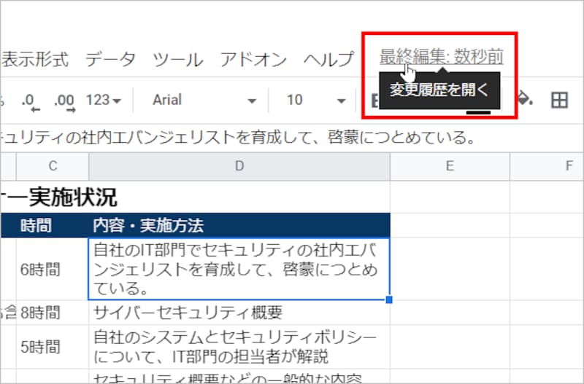
Task: Open the Arial font dropdown
Action: coord(204,101)
